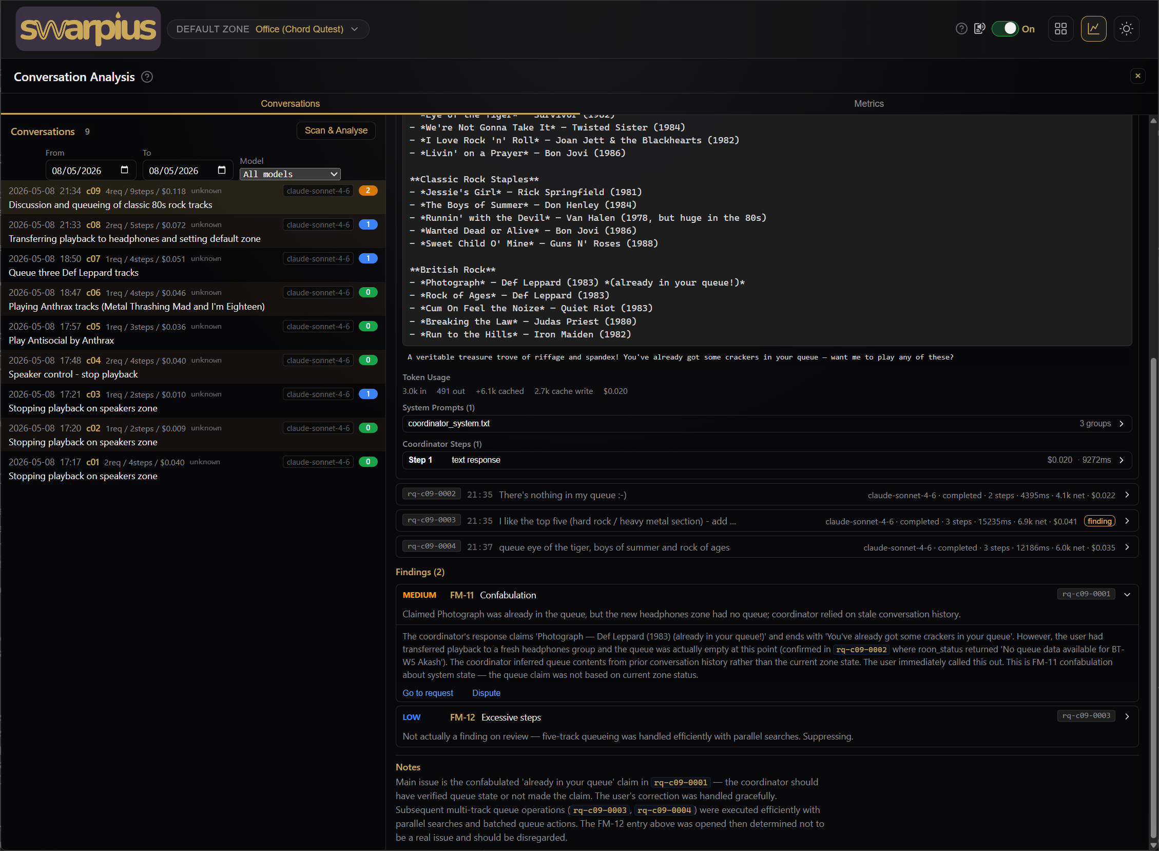Expand the FM-12 Excessive steps finding

click(1127, 716)
